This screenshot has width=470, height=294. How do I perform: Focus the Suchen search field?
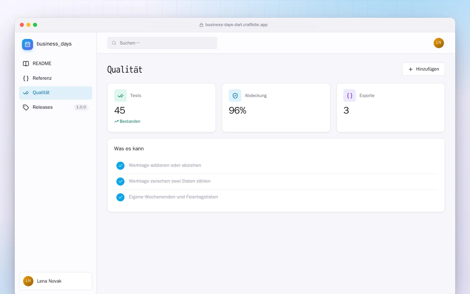(x=162, y=43)
